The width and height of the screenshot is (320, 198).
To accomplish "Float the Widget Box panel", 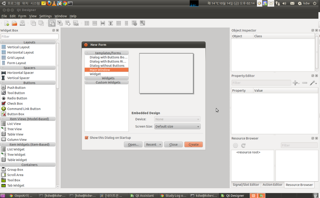I will tap(54, 30).
